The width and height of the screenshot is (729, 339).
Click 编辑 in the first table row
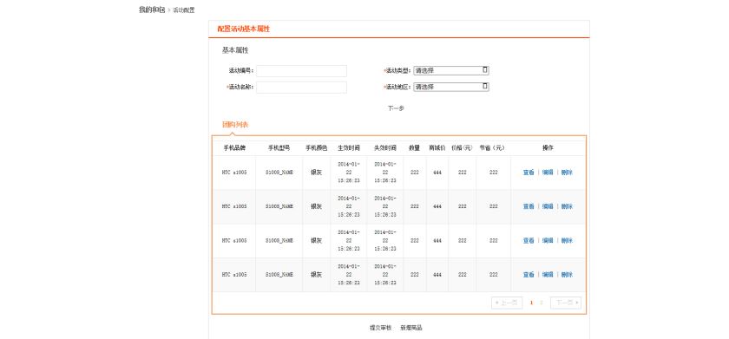[x=548, y=173]
